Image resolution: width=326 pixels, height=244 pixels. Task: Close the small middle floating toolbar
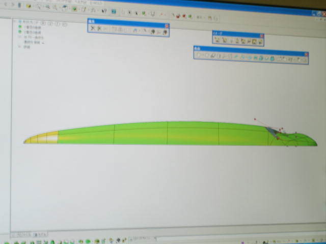point(262,36)
